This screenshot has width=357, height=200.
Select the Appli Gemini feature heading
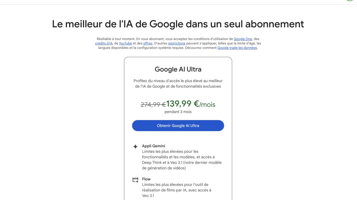click(x=154, y=146)
